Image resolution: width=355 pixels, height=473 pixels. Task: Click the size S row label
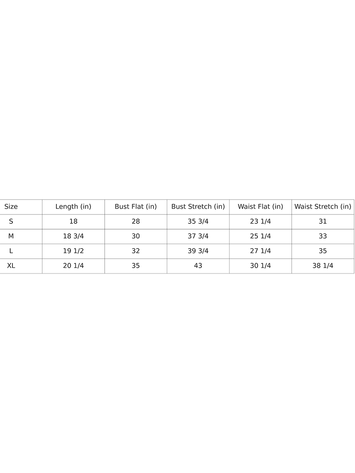[11, 221]
